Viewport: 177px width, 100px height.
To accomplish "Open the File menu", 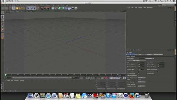I will [2, 5].
